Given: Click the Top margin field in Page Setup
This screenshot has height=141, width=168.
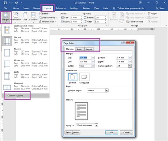Looking at the screenshot, I should click(85, 58).
